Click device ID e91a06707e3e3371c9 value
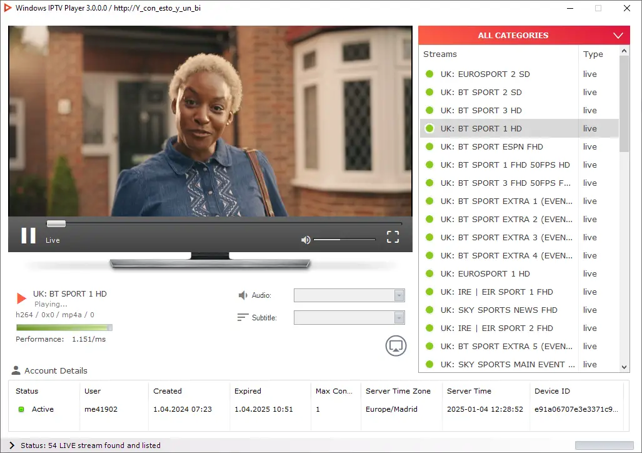This screenshot has width=642, height=453. pos(576,409)
